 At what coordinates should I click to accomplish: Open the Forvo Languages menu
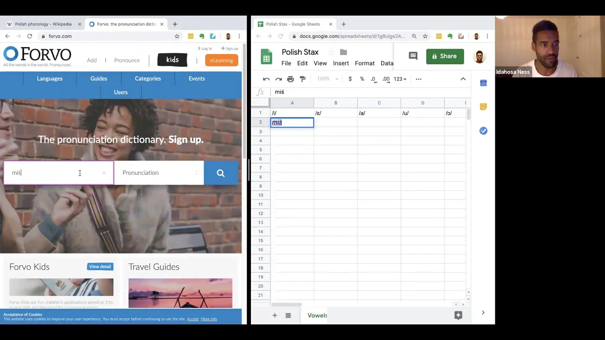[x=50, y=78]
